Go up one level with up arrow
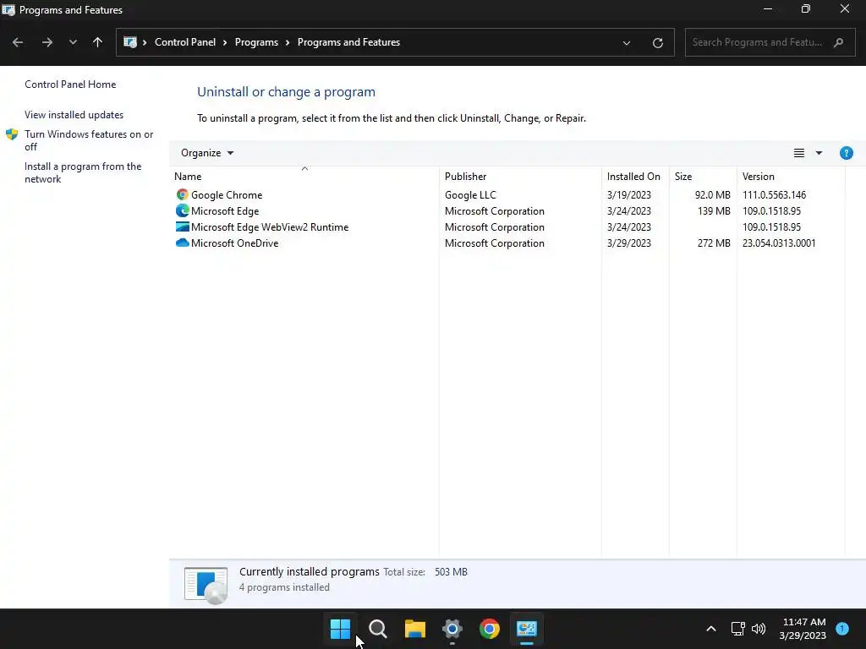The image size is (866, 649). [98, 42]
